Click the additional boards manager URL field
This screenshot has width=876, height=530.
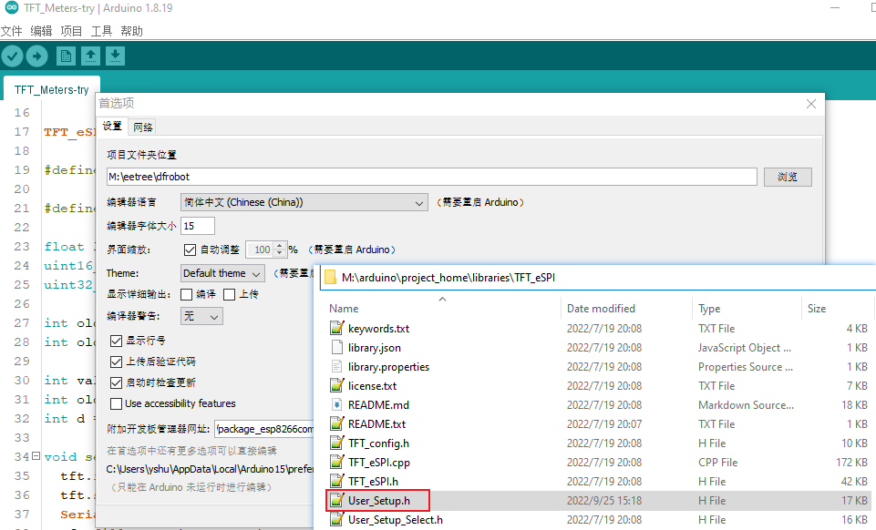pyautogui.click(x=265, y=429)
